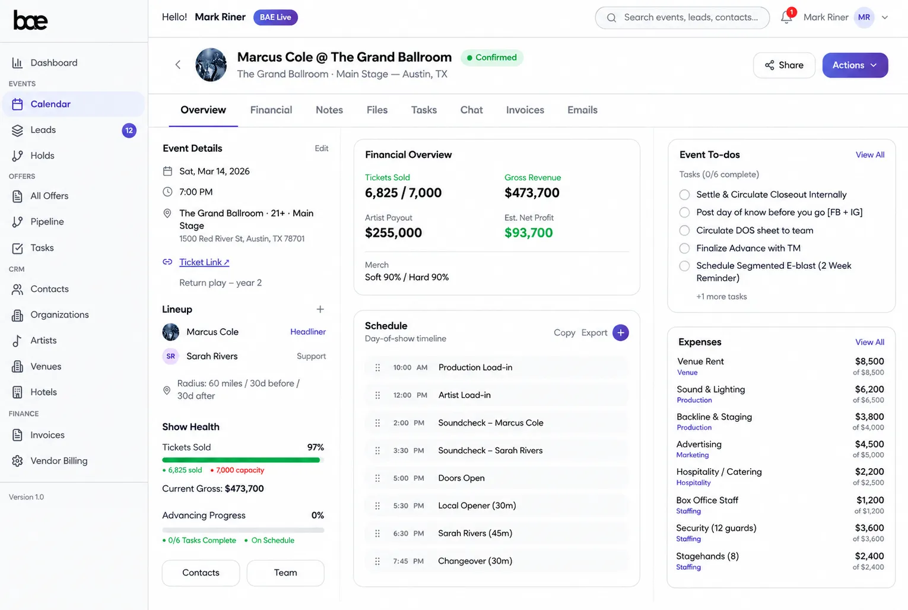
Task: Grab drag handle for Production Load-in row
Action: click(377, 367)
